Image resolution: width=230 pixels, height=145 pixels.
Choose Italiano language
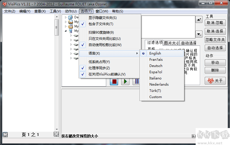tap(162, 78)
